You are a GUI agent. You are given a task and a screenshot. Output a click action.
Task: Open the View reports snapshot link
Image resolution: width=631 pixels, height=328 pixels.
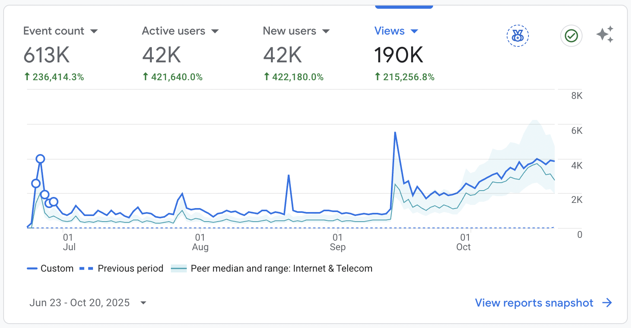(534, 303)
